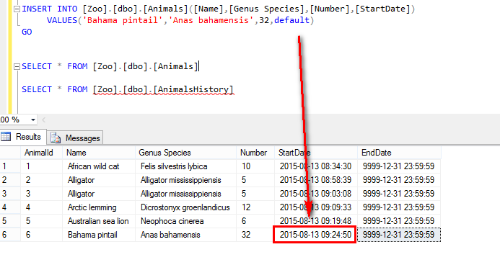Click the 'Felis silvestris lybica' cell

185,166
